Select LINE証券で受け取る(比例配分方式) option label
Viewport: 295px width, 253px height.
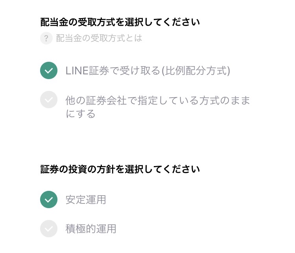148,71
